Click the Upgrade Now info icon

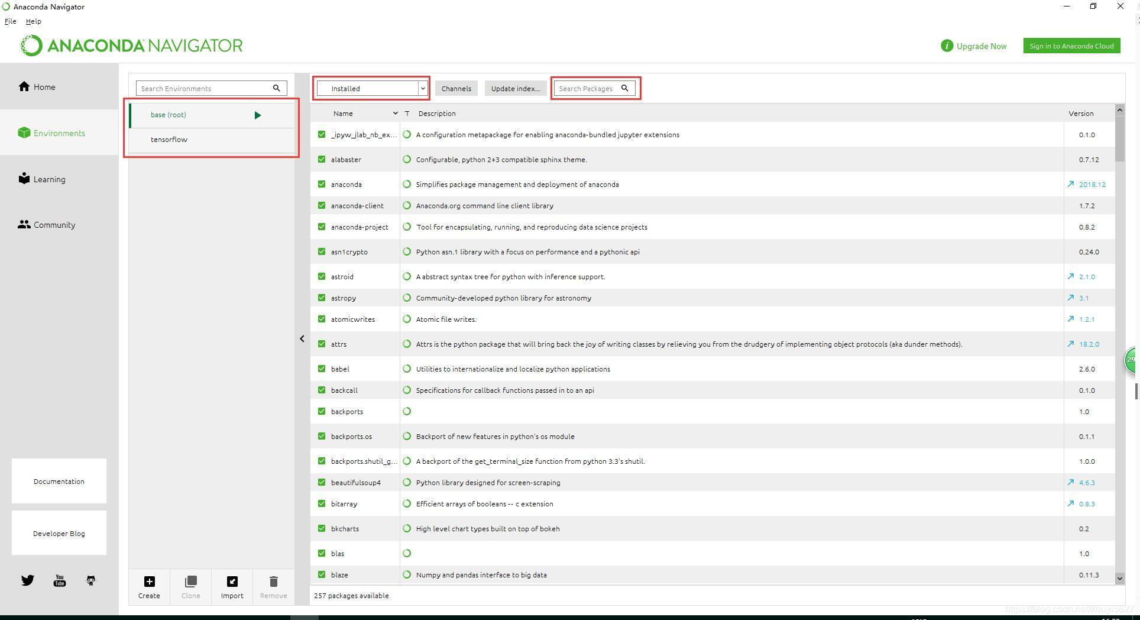(x=947, y=46)
